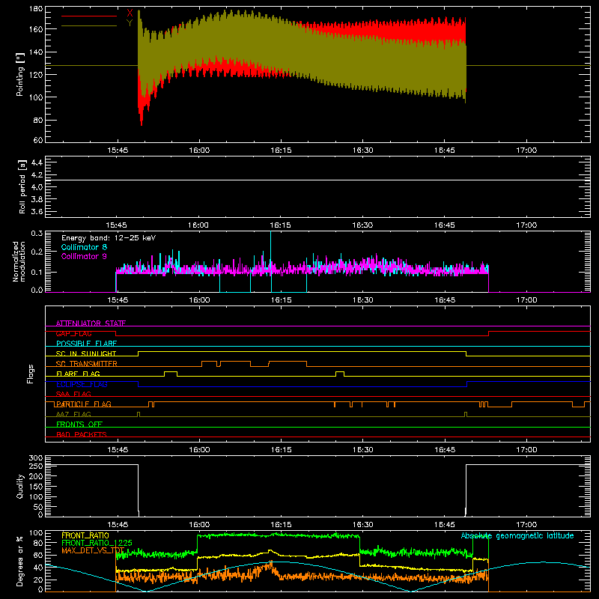Click the 'Absolute geomagnetic latitude' legend text
The height and width of the screenshot is (599, 599).
click(x=517, y=535)
